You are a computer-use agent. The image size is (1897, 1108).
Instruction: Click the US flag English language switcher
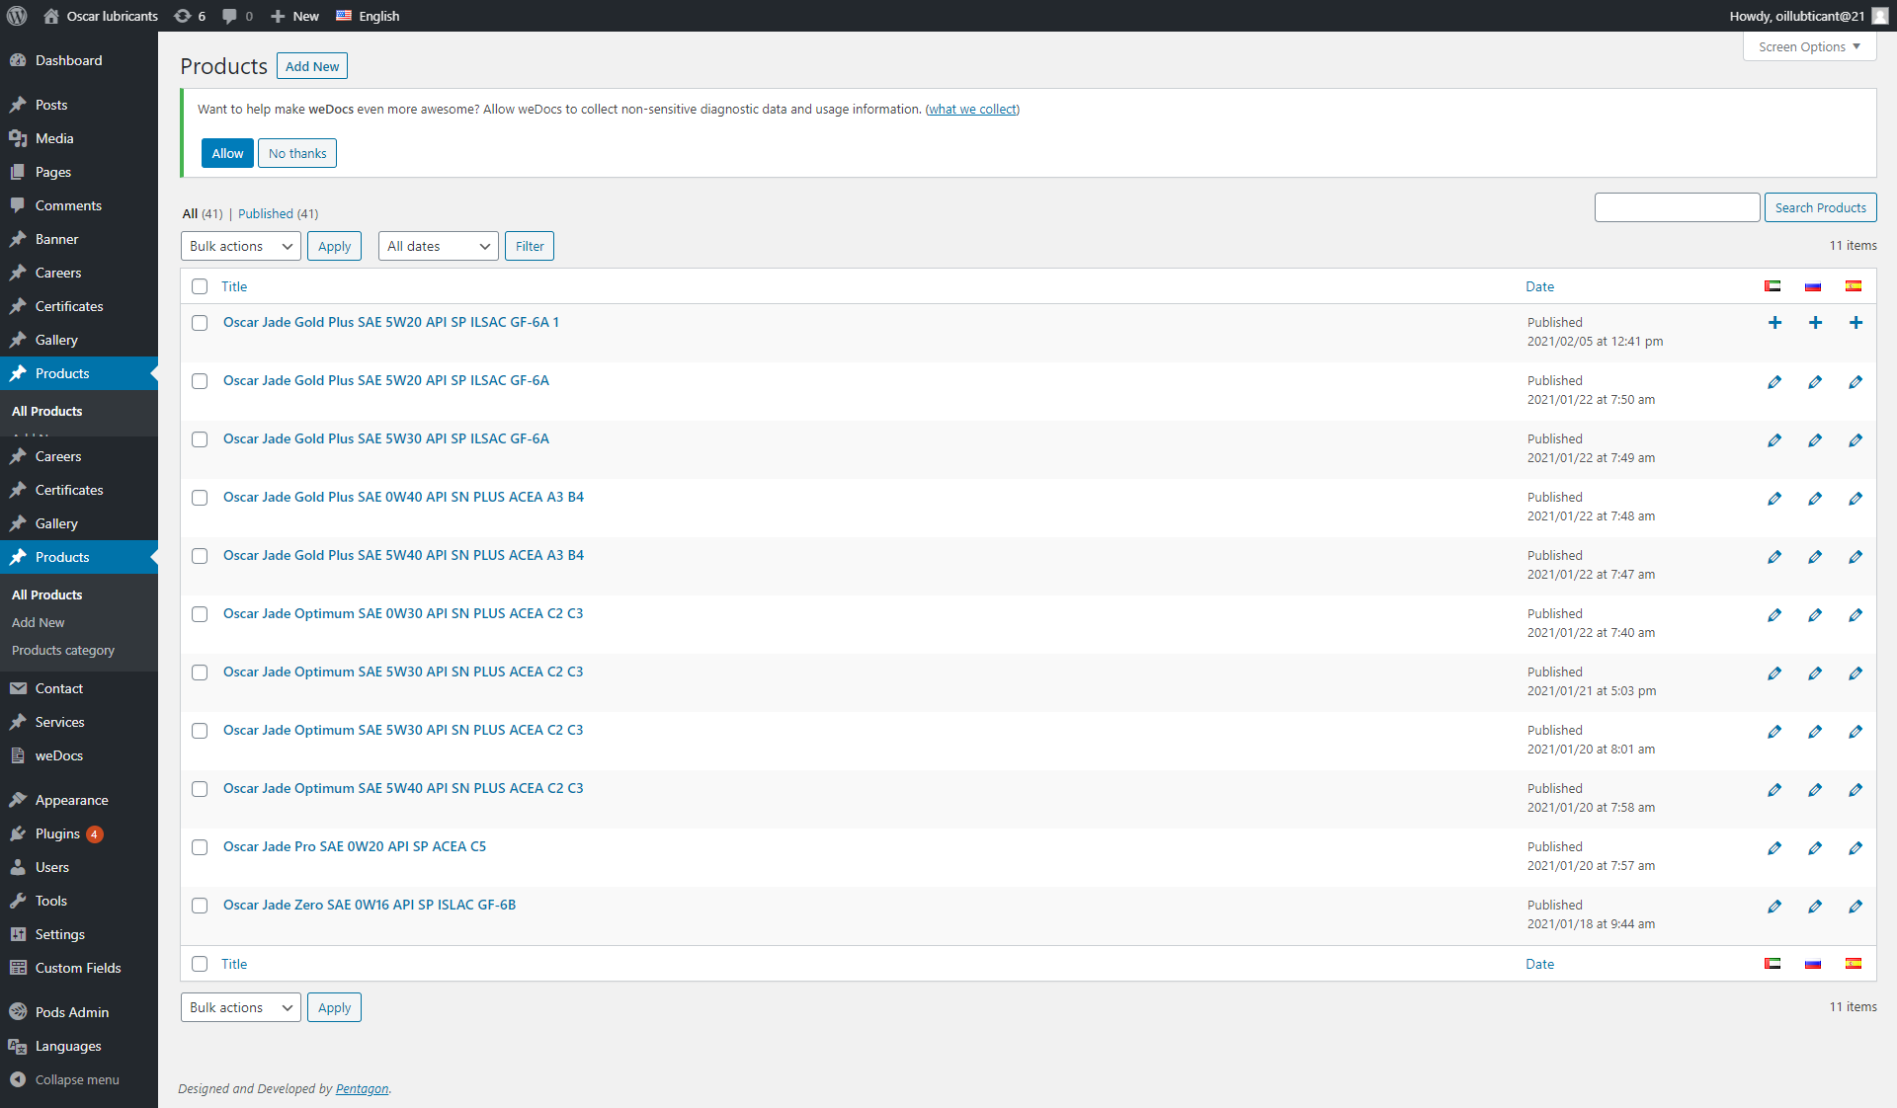click(x=368, y=16)
